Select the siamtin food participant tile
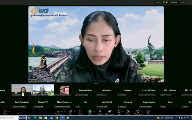The width and height of the screenshot is (192, 120). click(107, 102)
